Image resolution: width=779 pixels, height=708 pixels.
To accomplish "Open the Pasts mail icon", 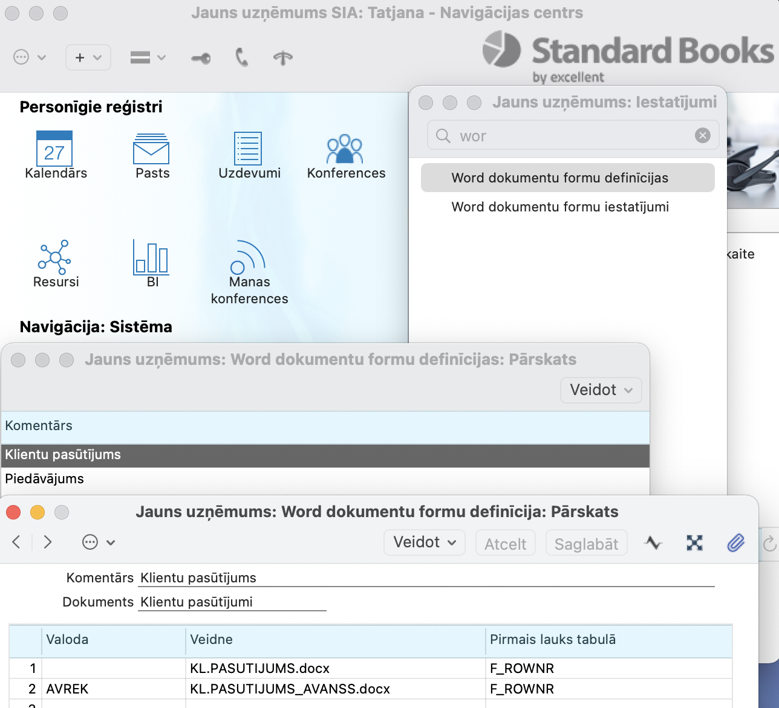I will pyautogui.click(x=151, y=149).
